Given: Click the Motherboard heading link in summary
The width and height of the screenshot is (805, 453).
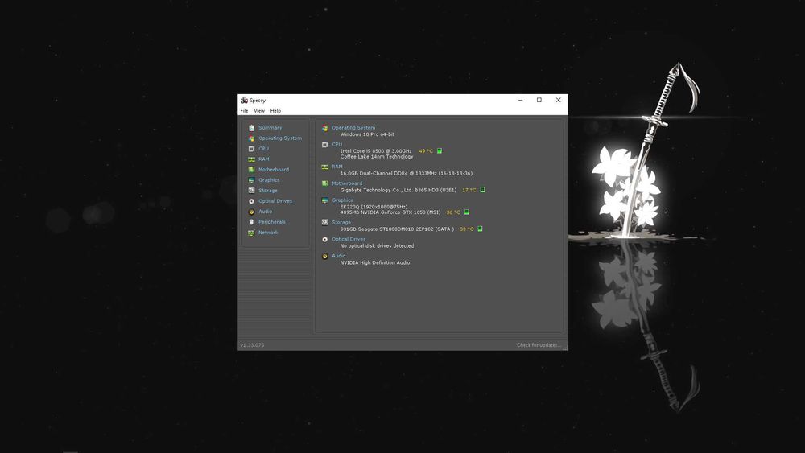Looking at the screenshot, I should pyautogui.click(x=347, y=183).
